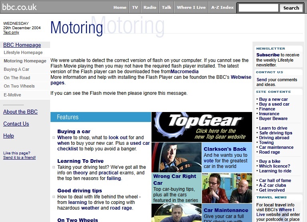The image size is (307, 222).
Task: Click the vote link for greatest car
Action: [208, 161]
